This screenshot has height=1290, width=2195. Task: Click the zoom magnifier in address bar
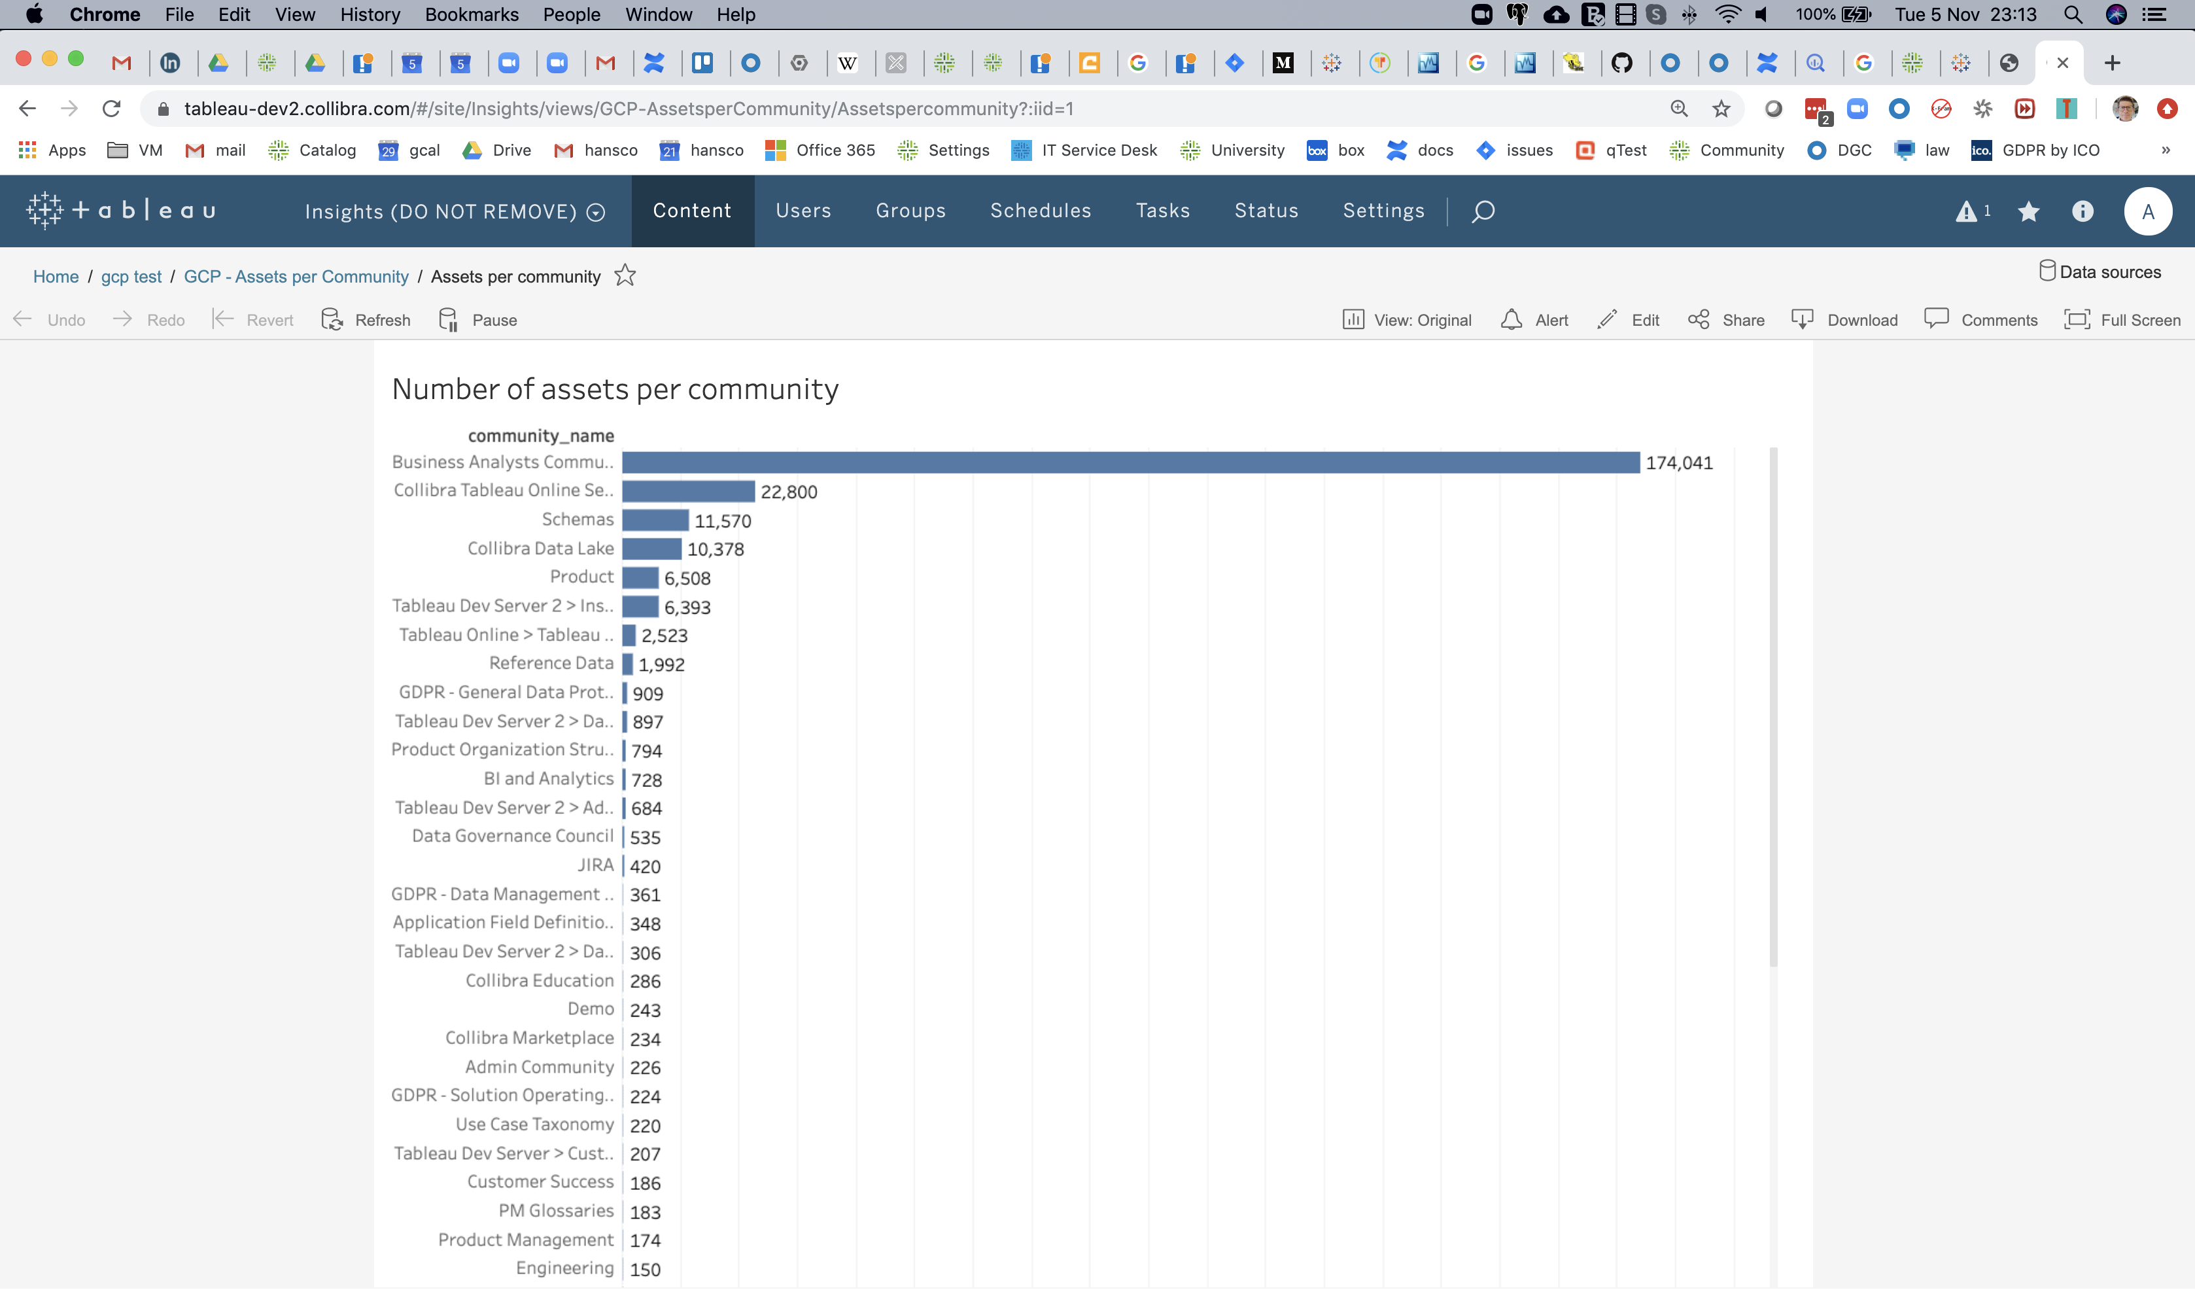point(1680,109)
